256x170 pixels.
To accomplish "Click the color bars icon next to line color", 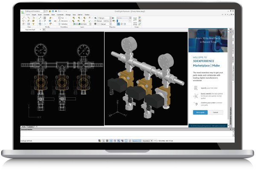I will pos(113,18).
